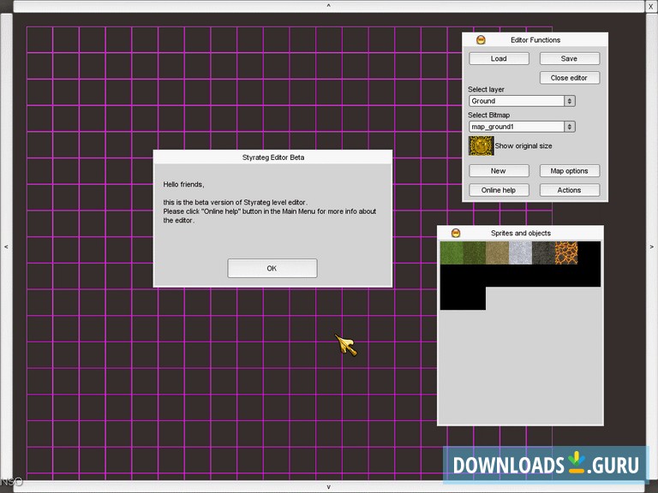The image size is (658, 493).
Task: Click the 'Editor Functions' panel title
Action: (535, 40)
